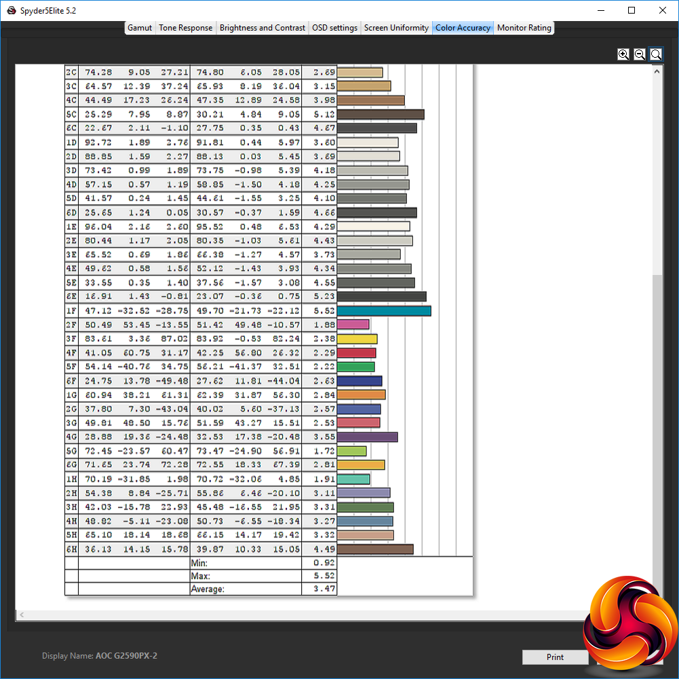Switch to the Tone Response tab

[185, 28]
